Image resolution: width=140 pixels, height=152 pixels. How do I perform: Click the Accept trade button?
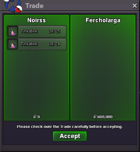tap(70, 136)
